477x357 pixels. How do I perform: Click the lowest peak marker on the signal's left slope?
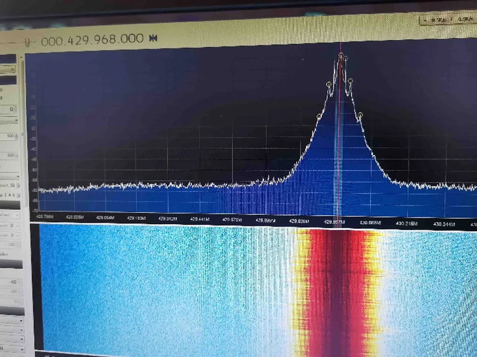(x=319, y=116)
